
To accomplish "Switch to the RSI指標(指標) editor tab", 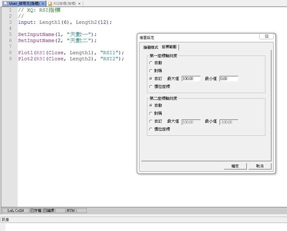I will [x=65, y=3].
